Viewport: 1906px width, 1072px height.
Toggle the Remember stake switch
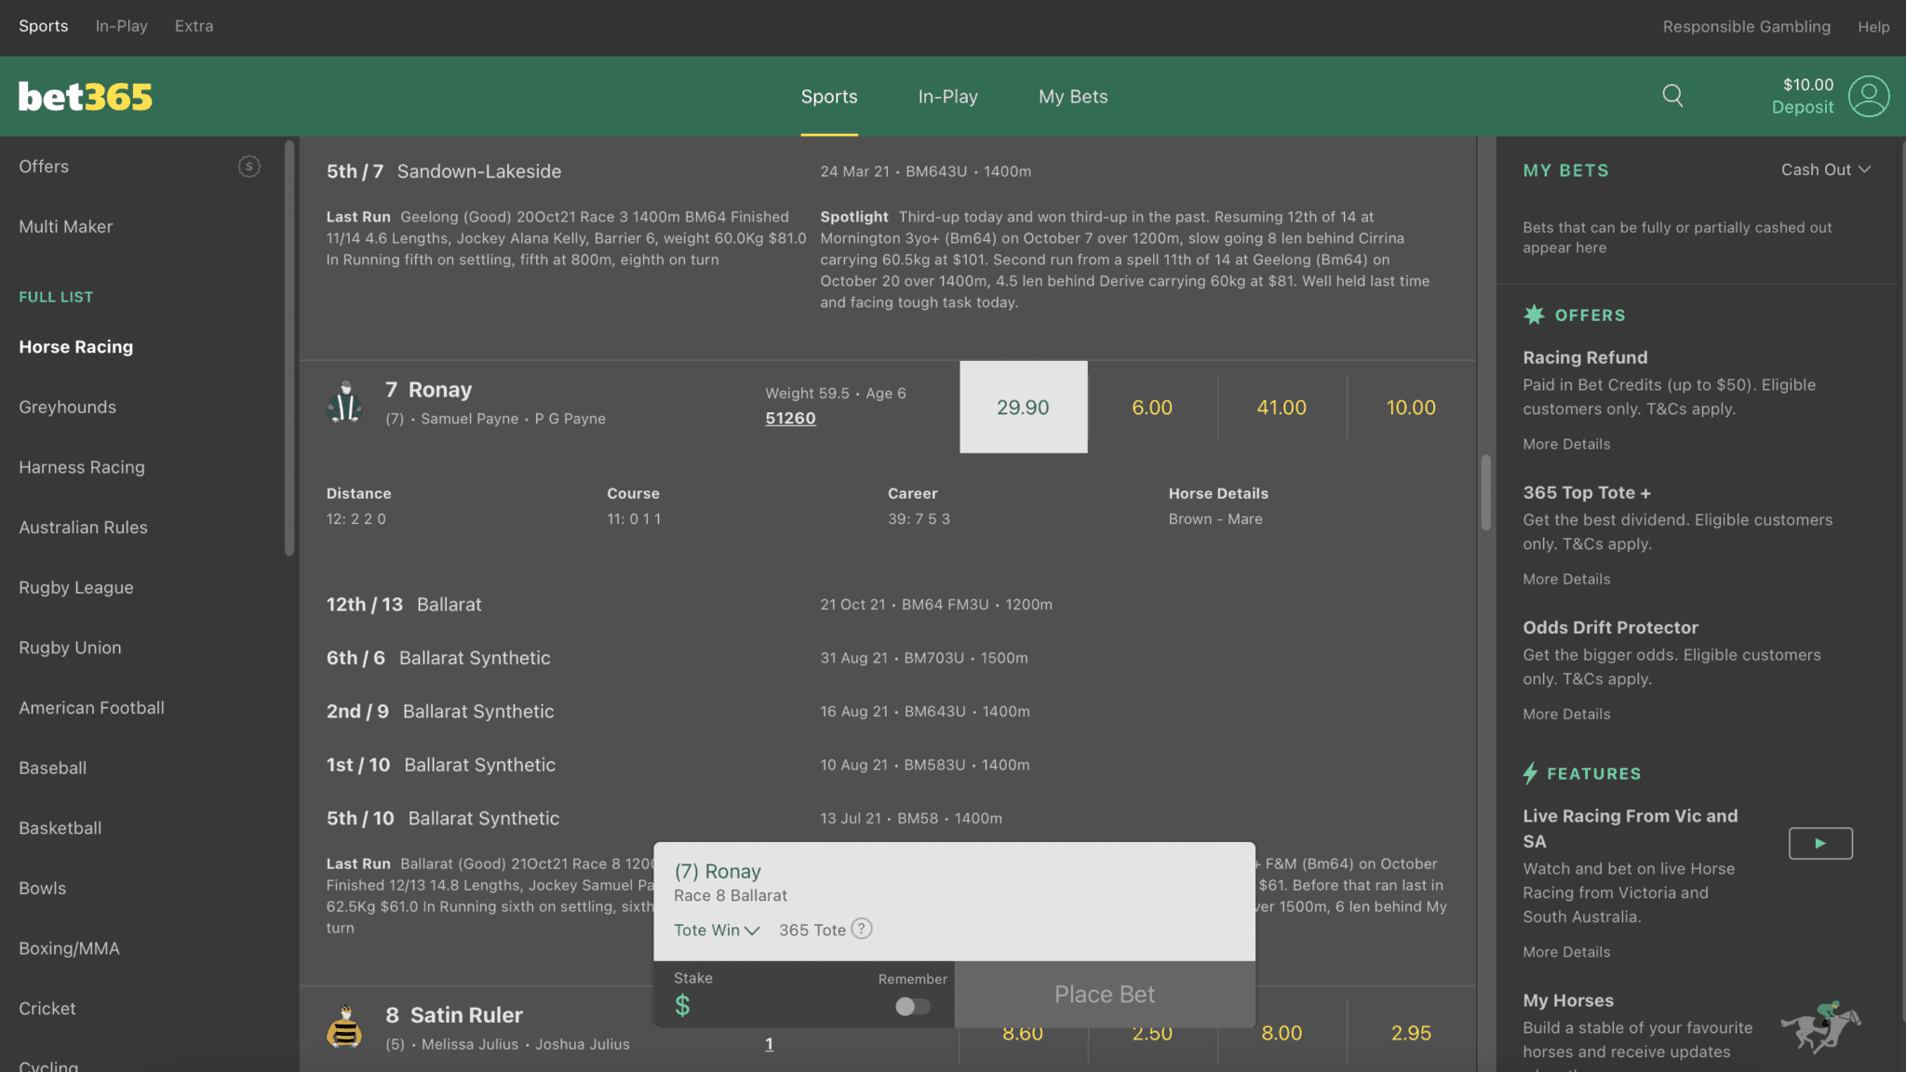click(x=912, y=1006)
